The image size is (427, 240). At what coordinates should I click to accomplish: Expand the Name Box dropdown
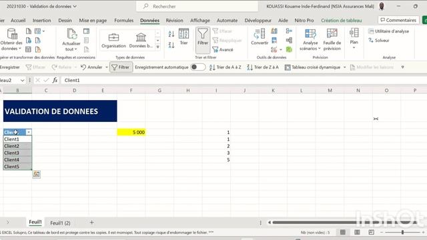coord(22,80)
